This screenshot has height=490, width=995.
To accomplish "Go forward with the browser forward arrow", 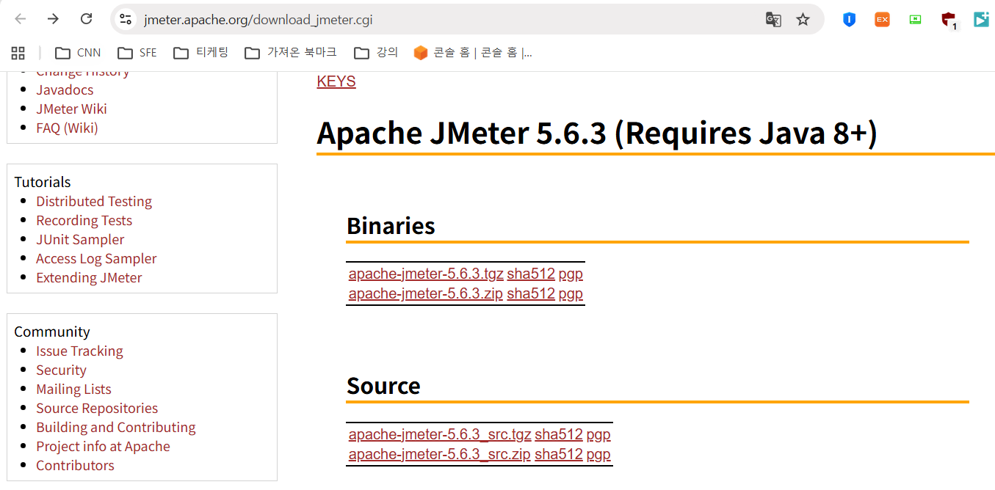I will 53,19.
